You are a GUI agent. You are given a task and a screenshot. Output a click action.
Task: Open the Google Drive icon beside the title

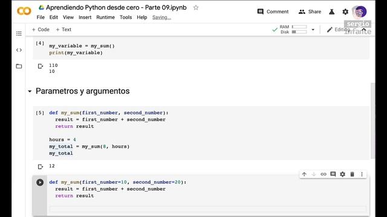click(x=41, y=8)
